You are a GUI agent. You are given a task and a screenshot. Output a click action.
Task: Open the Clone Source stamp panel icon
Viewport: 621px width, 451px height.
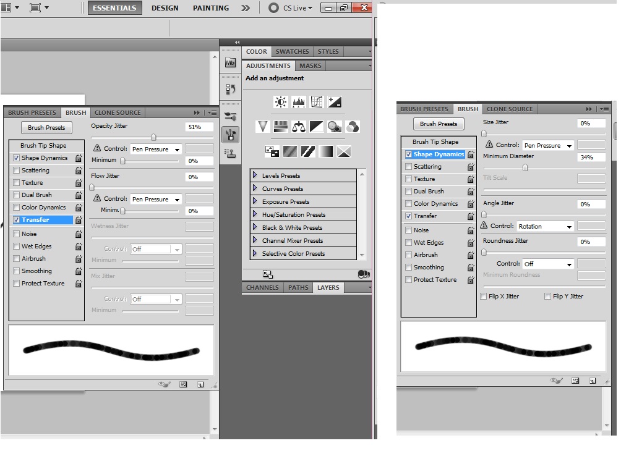[x=230, y=153]
